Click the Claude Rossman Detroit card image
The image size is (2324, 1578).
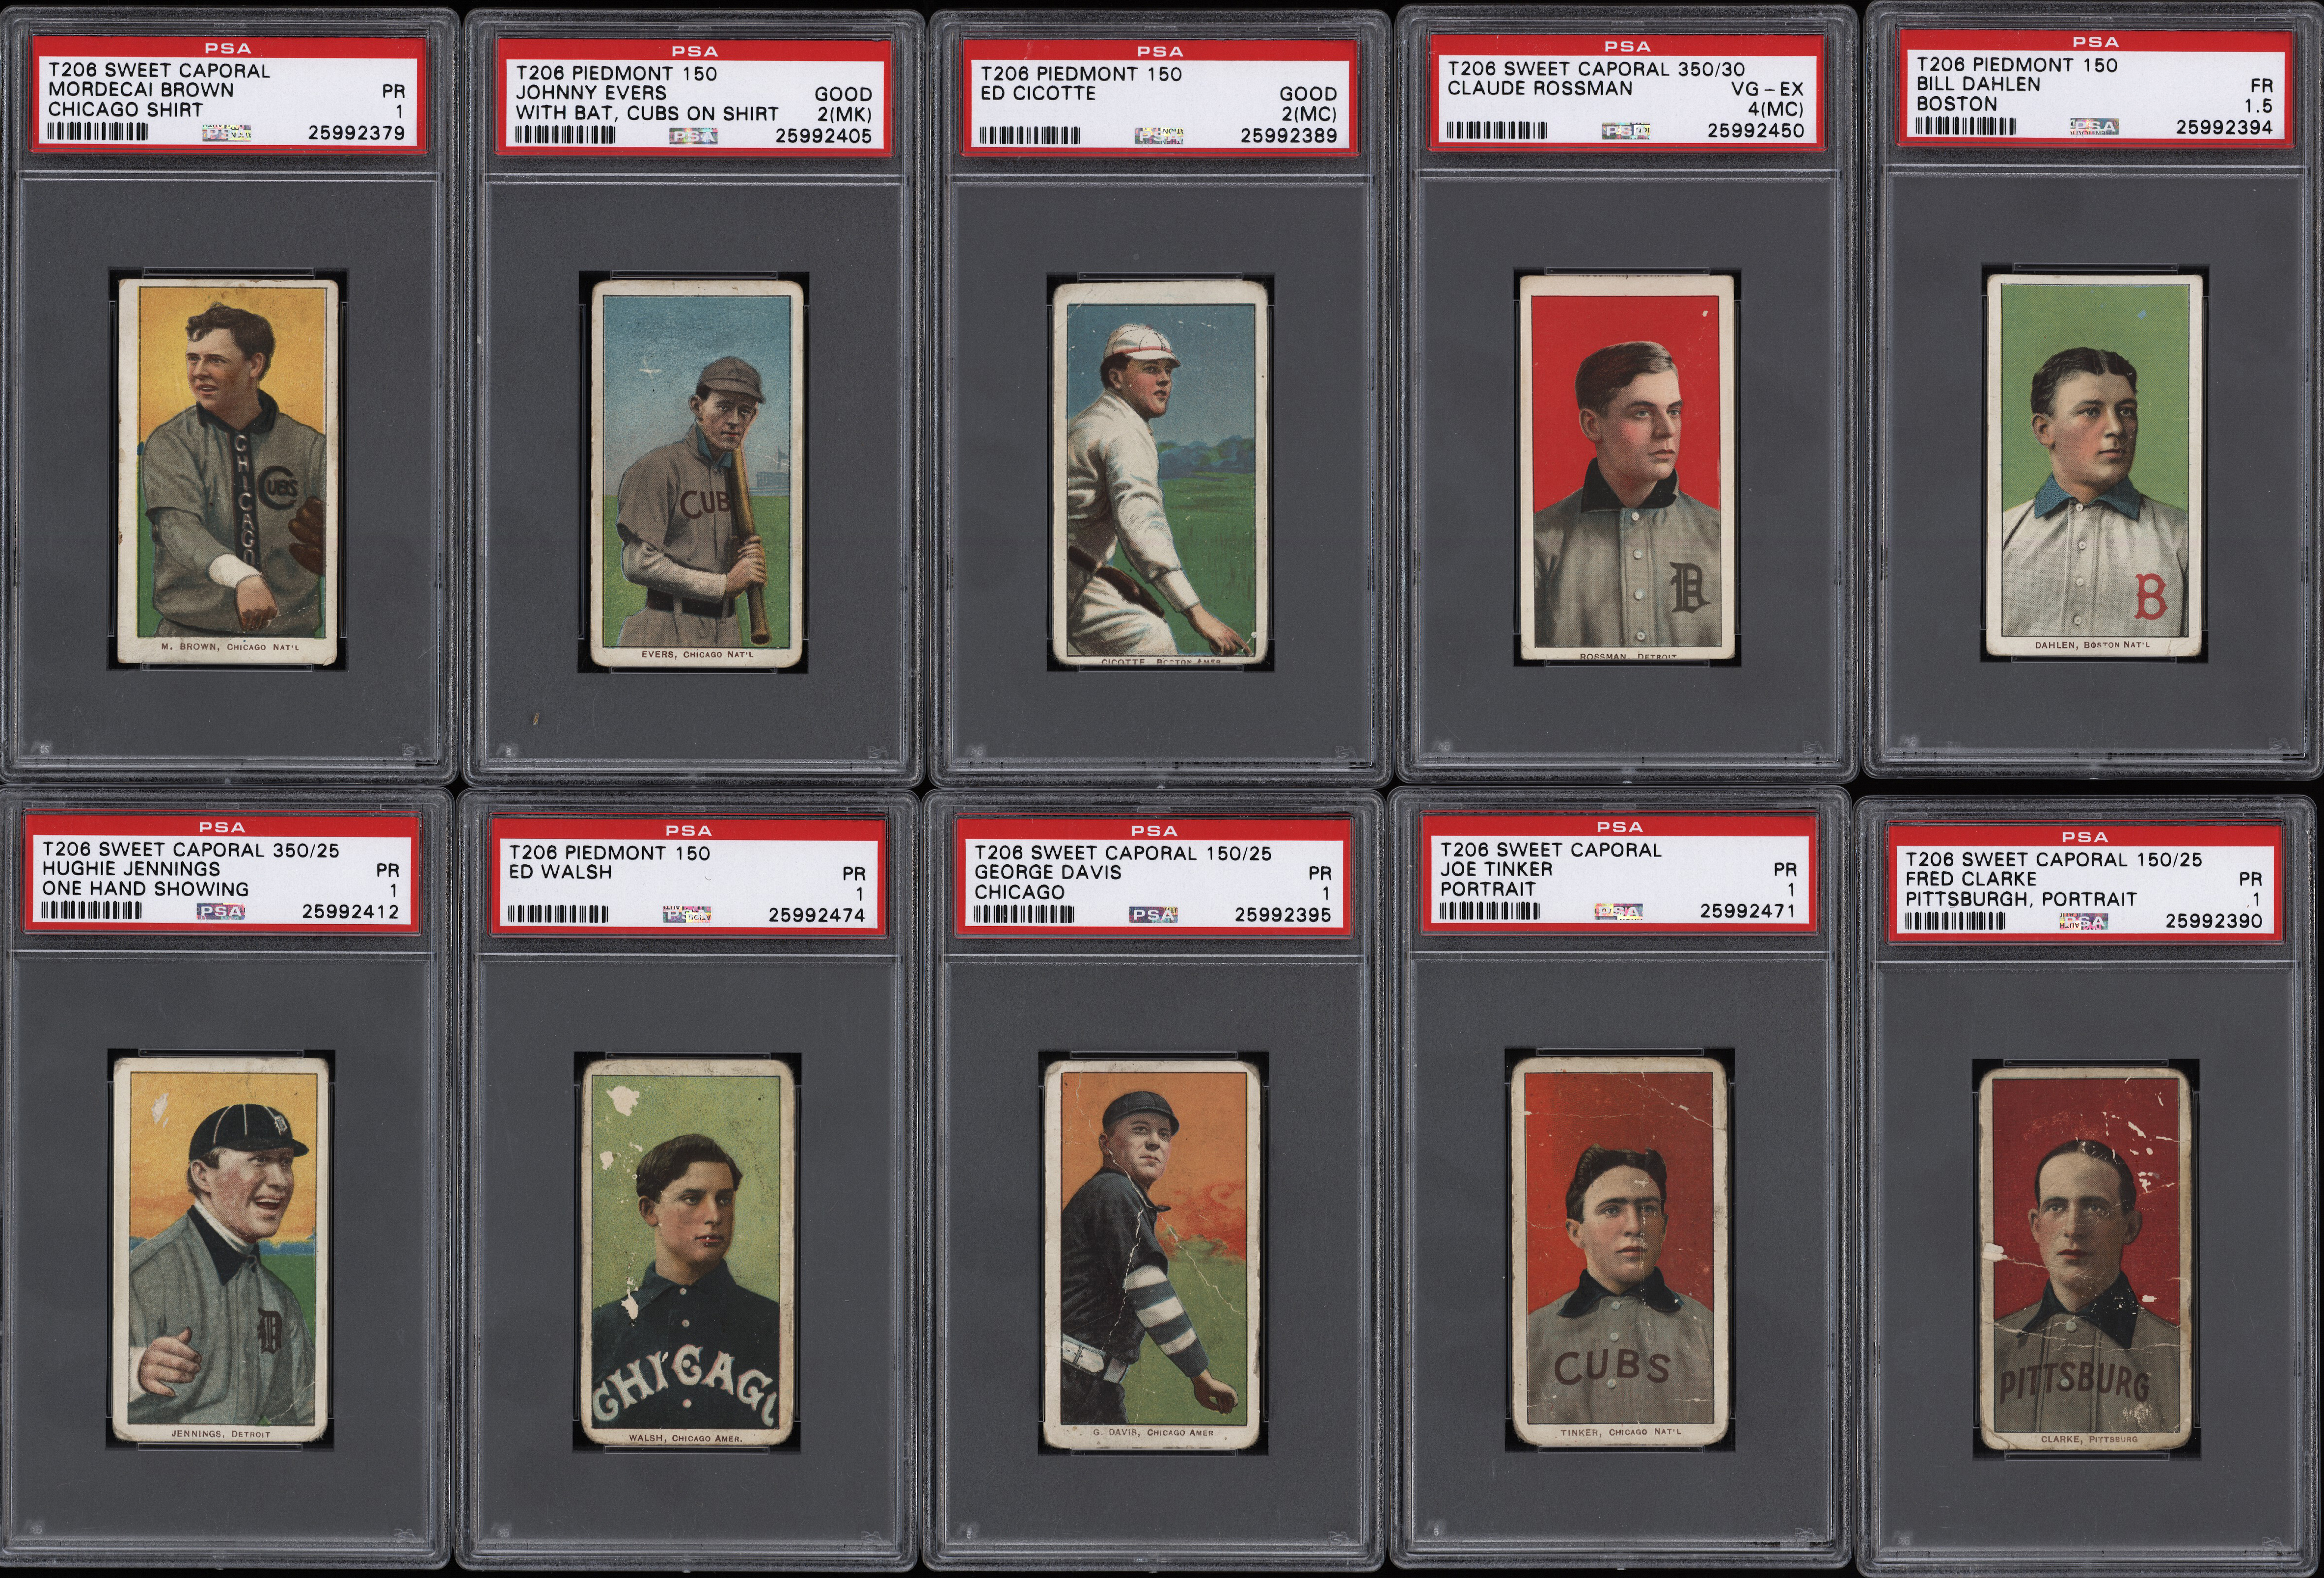(x=1627, y=468)
